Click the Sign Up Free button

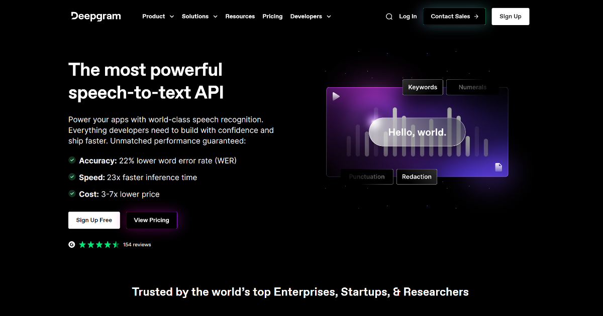tap(94, 220)
